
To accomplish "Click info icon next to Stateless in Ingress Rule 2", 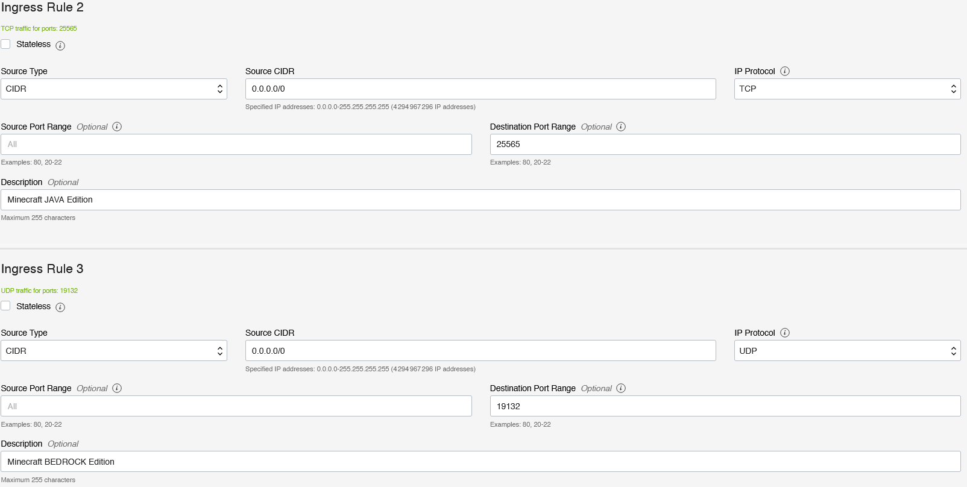I will (60, 45).
